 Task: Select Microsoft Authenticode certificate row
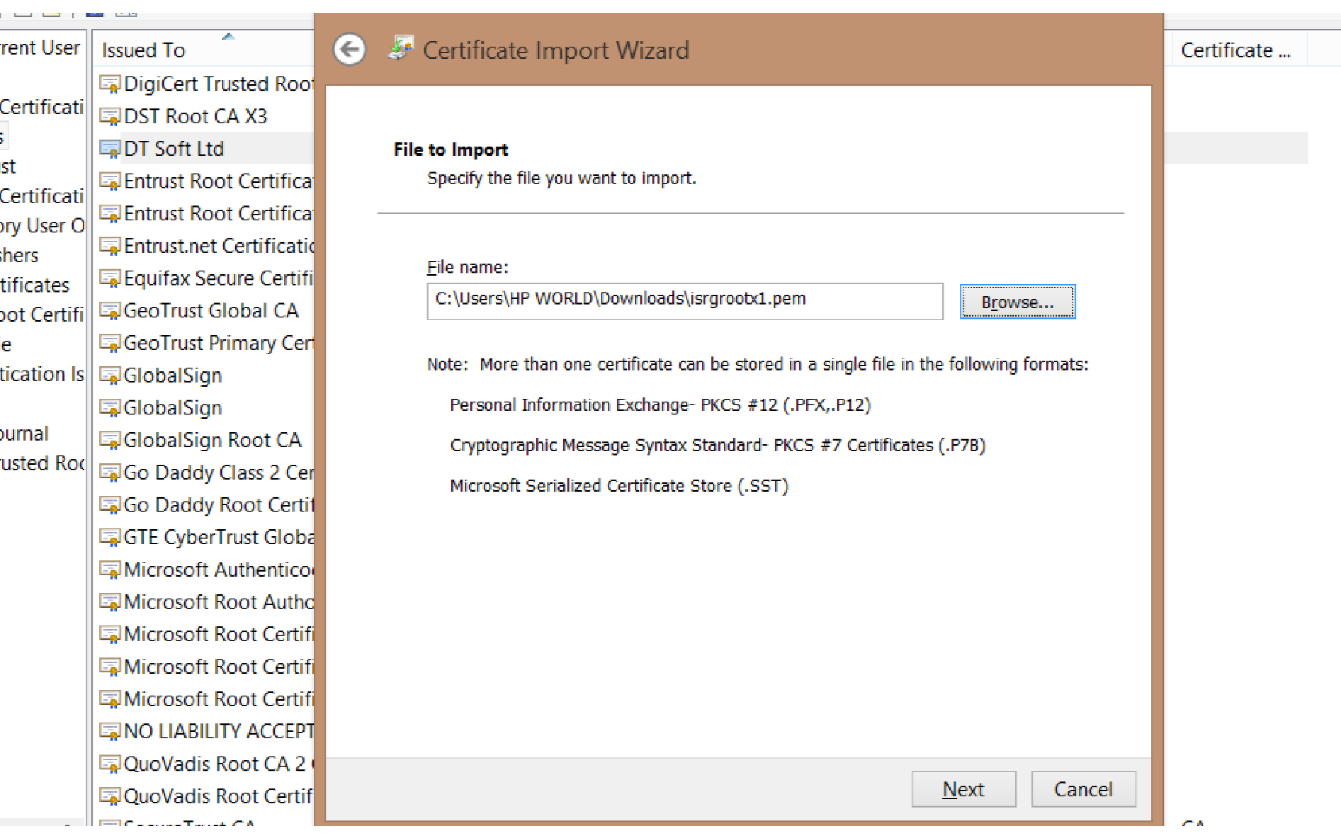click(x=217, y=569)
